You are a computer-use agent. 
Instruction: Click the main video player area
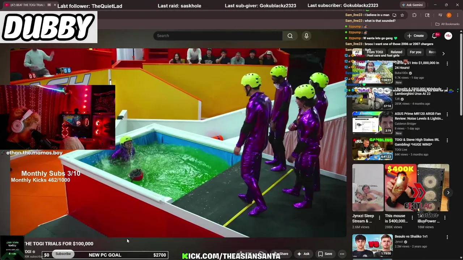coord(178,143)
